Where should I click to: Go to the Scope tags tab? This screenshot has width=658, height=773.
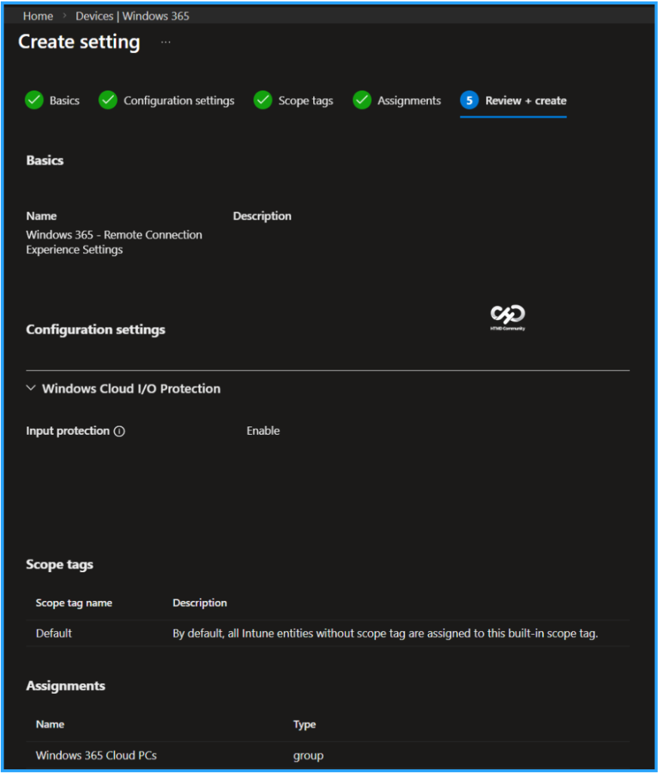tap(305, 100)
